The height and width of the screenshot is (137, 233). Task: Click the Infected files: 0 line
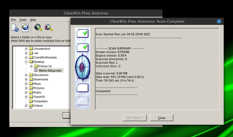[x=108, y=66]
